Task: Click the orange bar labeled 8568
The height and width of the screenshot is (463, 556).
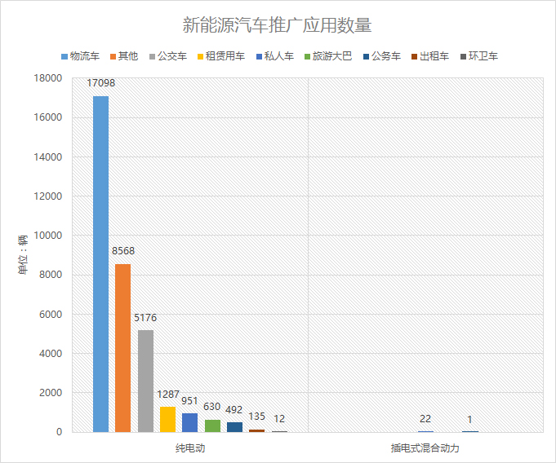Action: pyautogui.click(x=122, y=348)
